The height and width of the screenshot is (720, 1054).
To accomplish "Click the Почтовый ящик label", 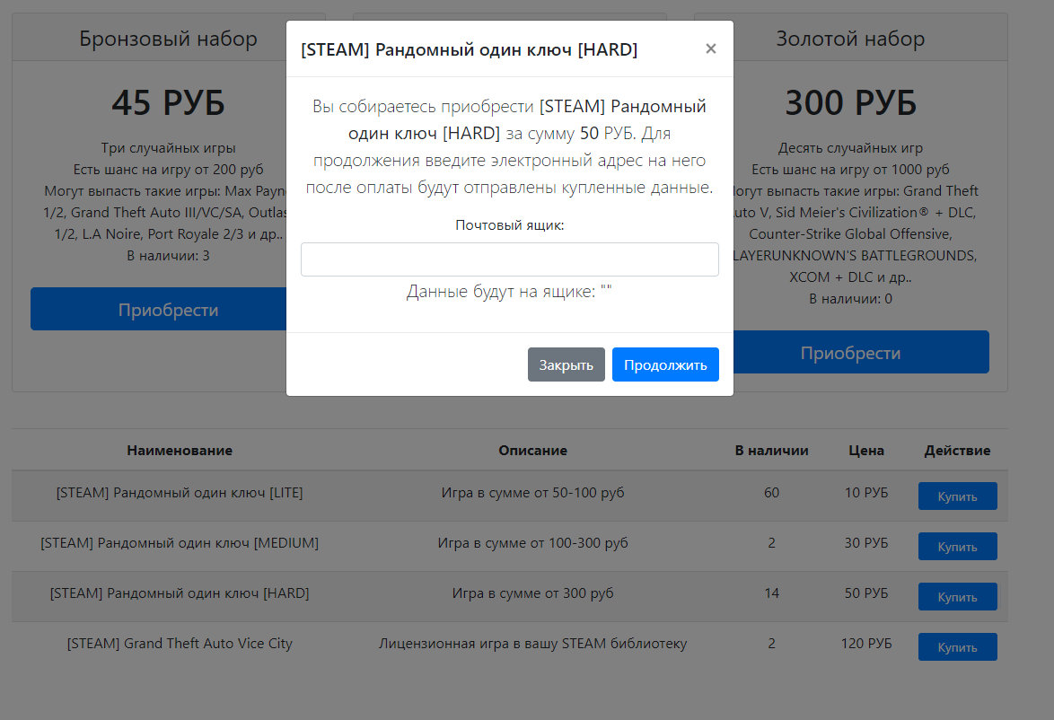I will [x=510, y=225].
